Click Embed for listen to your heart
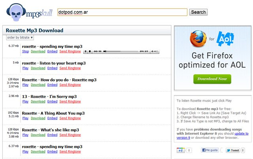 coord(52,68)
